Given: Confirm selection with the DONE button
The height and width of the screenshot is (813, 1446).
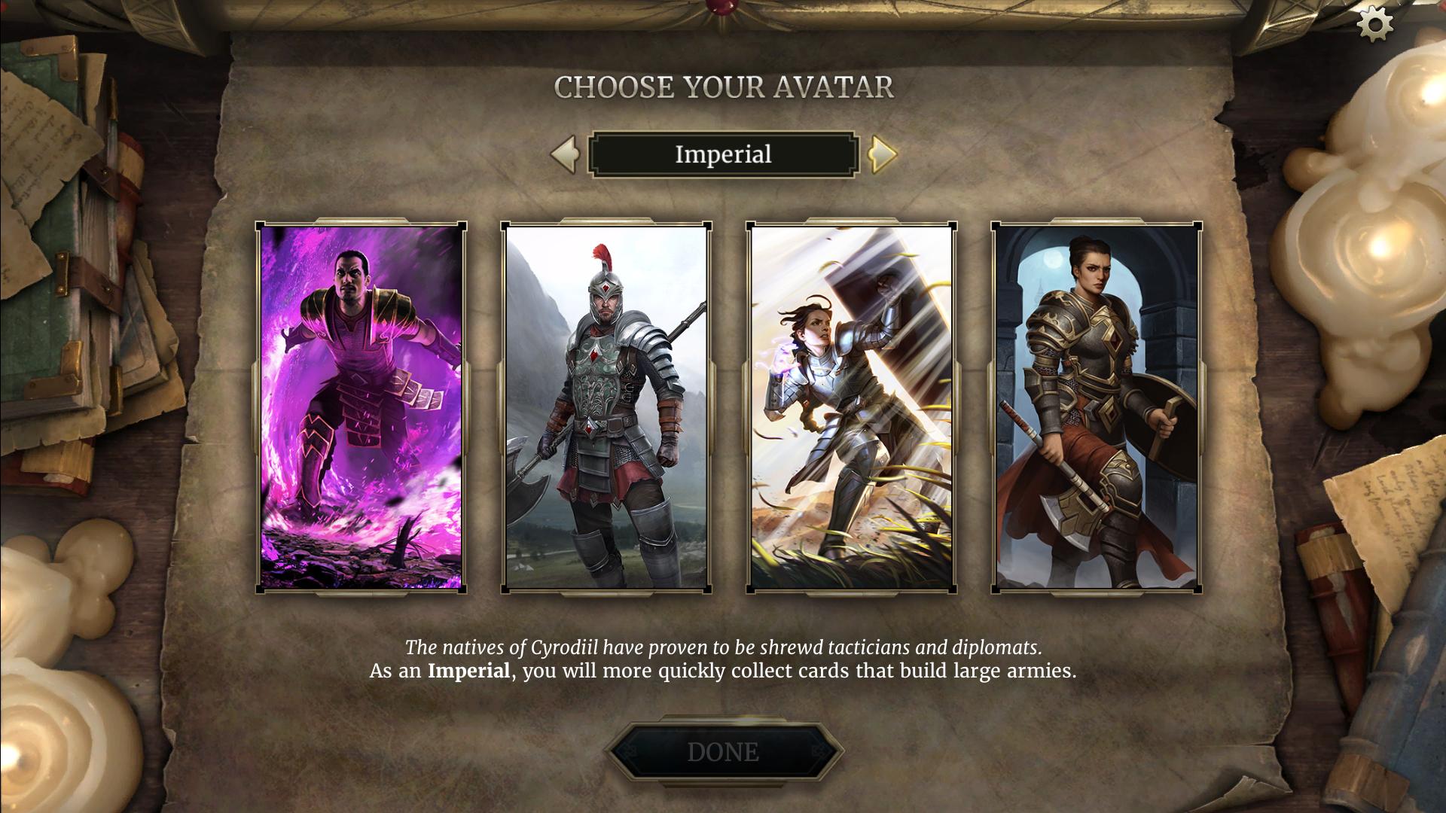Looking at the screenshot, I should click(723, 751).
